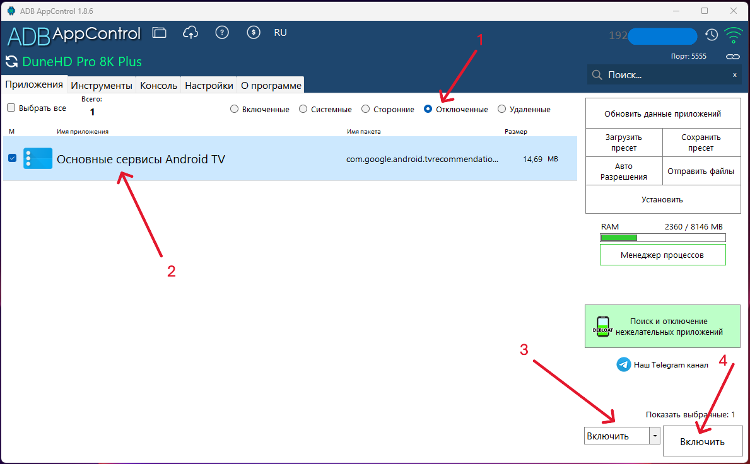Click Обновить данные приложений button
The width and height of the screenshot is (750, 464).
(662, 113)
